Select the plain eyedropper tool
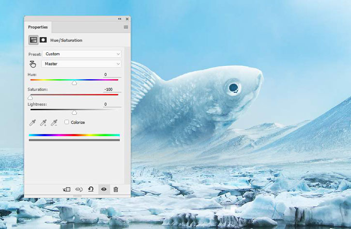Viewport: 351px width, 229px height. pyautogui.click(x=32, y=122)
